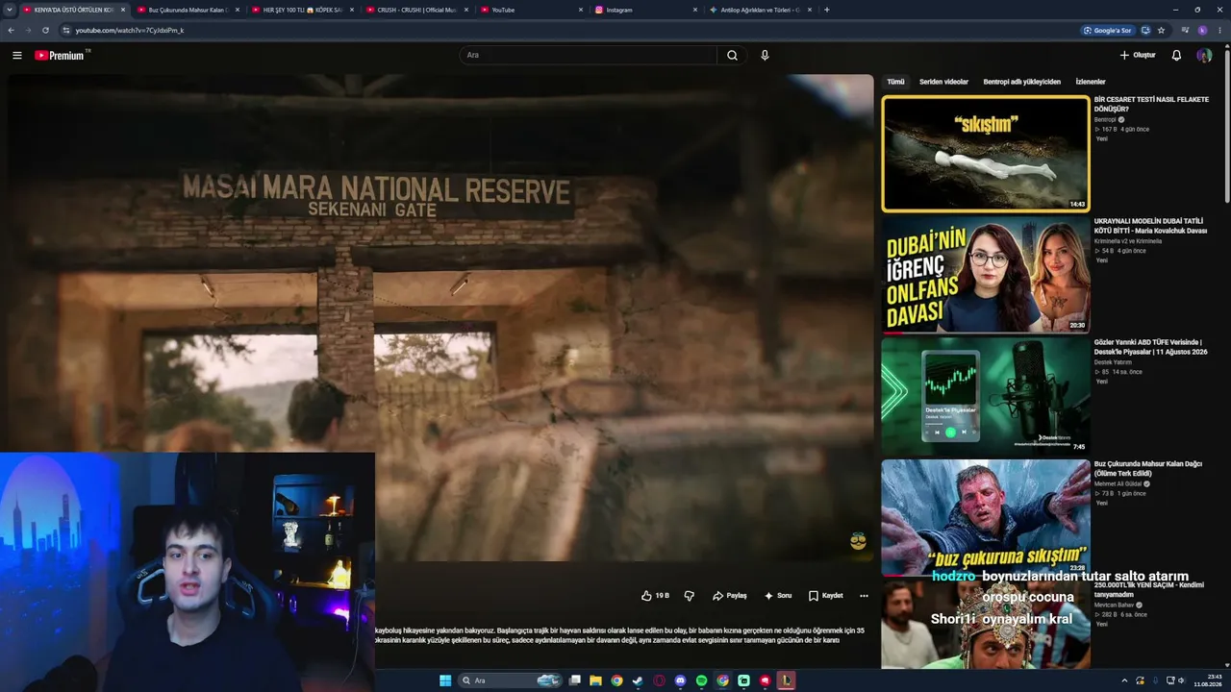The width and height of the screenshot is (1231, 692).
Task: Click the 'Soru' ask button
Action: (x=778, y=596)
